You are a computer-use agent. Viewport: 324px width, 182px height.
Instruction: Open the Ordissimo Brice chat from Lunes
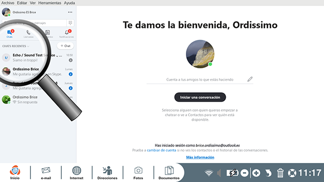(x=38, y=72)
